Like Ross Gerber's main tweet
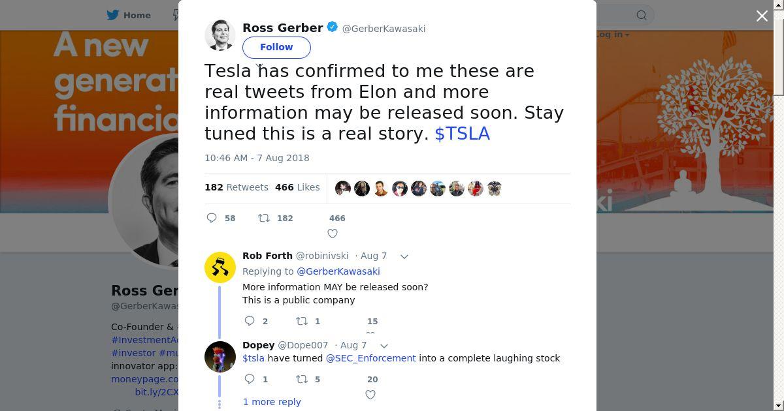The height and width of the screenshot is (411, 784). pos(333,234)
